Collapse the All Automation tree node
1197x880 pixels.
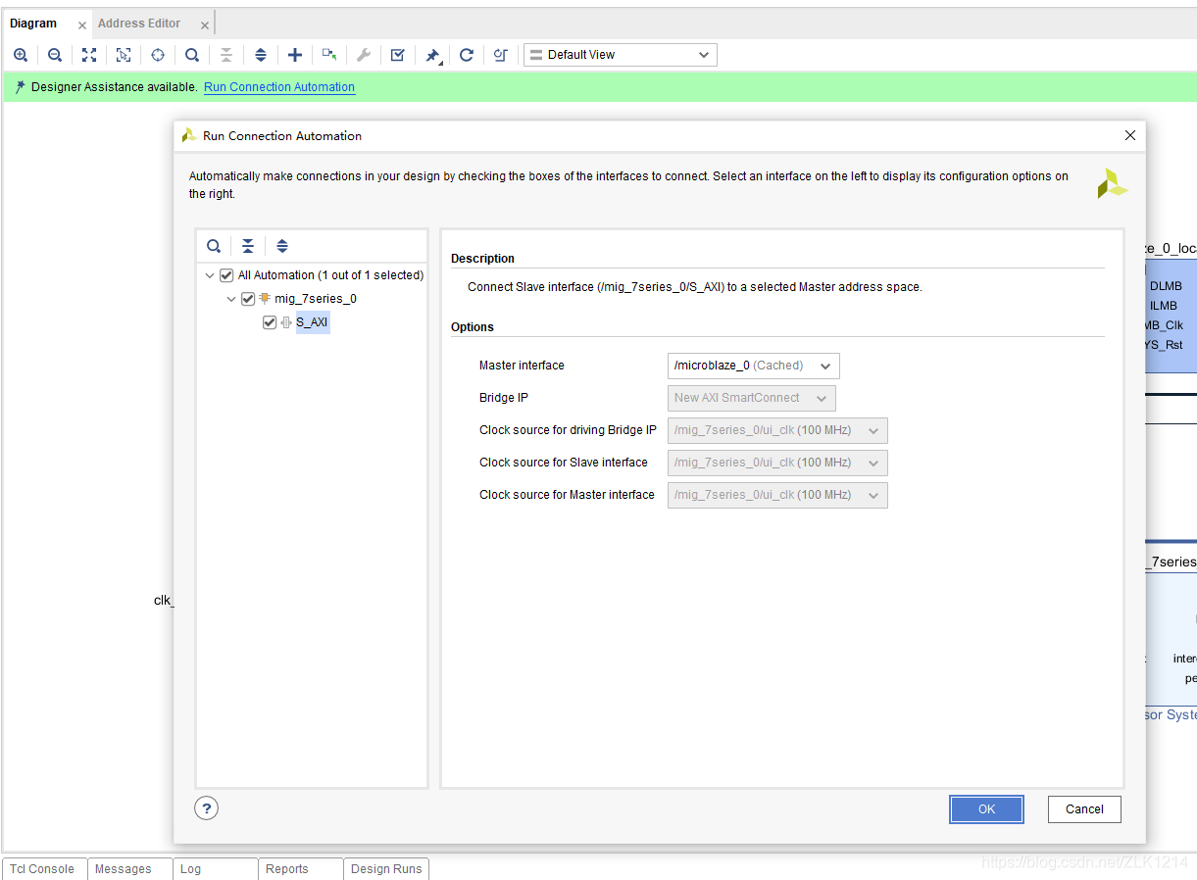pos(210,275)
